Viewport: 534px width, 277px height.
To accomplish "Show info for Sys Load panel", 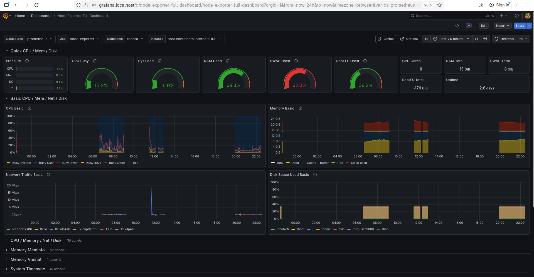I will 160,61.
